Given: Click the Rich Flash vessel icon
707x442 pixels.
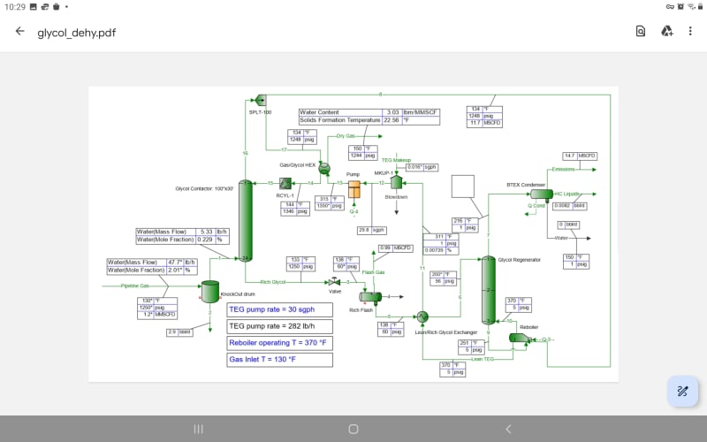Looking at the screenshot, I should (x=370, y=297).
